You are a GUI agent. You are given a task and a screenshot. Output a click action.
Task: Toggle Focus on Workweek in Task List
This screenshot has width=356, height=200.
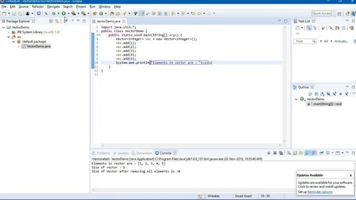(x=323, y=28)
